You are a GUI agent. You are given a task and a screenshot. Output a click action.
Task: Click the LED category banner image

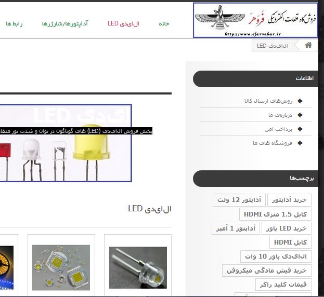tap(66, 143)
